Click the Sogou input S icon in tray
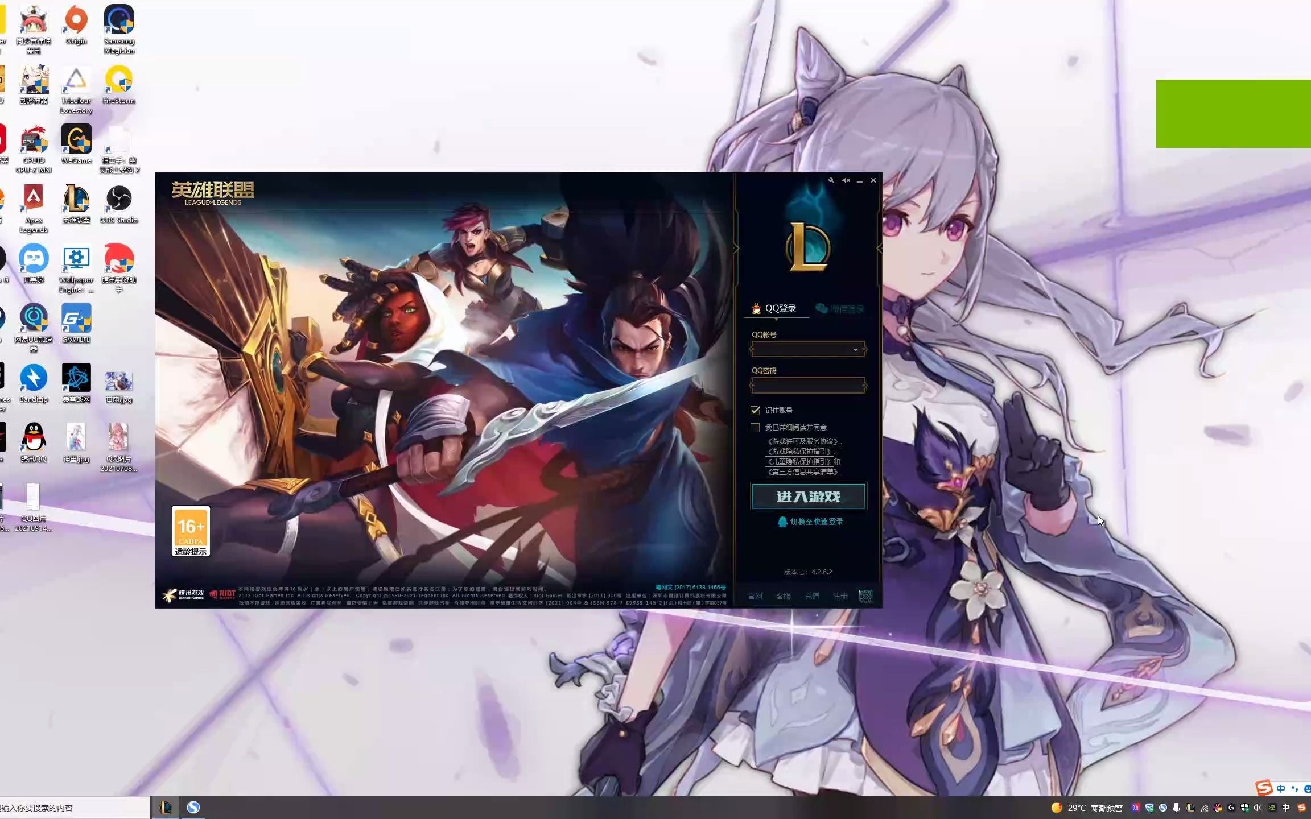This screenshot has height=819, width=1311. coord(1301,808)
